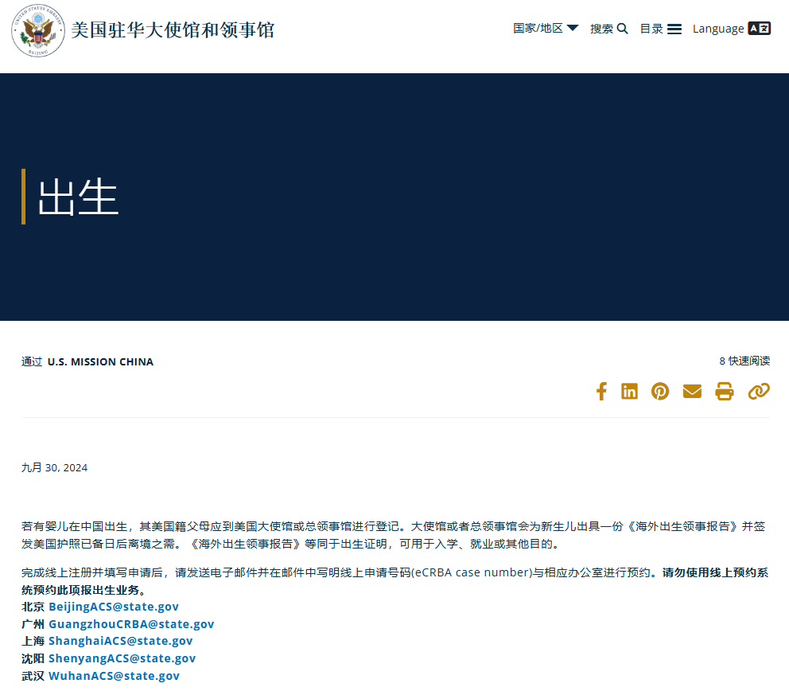Screen dimensions: 789x695
Task: Email ShenyangACS@state.gov
Action: coord(122,658)
